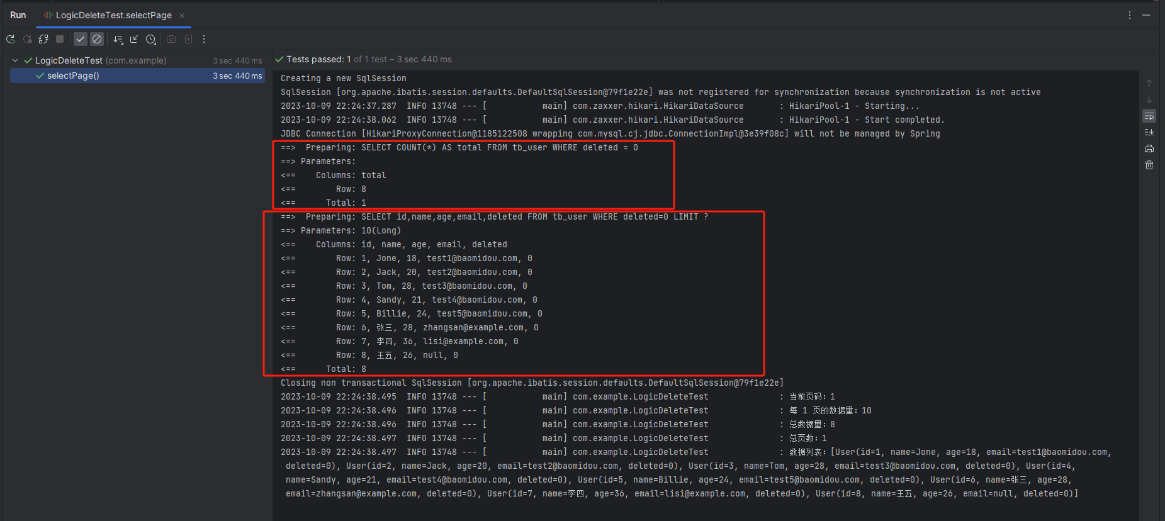Click 'JDBC Connection' log line
The image size is (1165, 521).
(611, 133)
